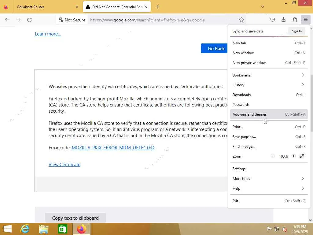Restore down the Firefox window

point(294,3)
